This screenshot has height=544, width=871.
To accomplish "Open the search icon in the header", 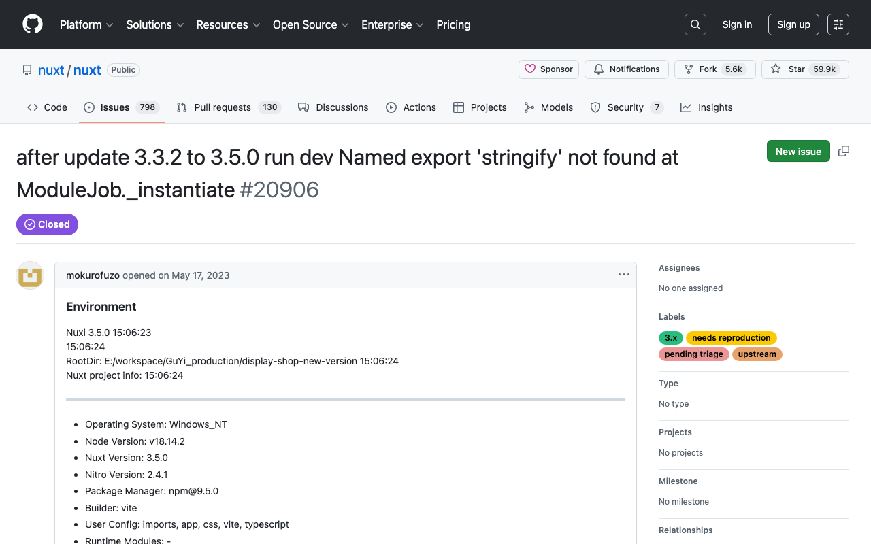I will [x=695, y=24].
